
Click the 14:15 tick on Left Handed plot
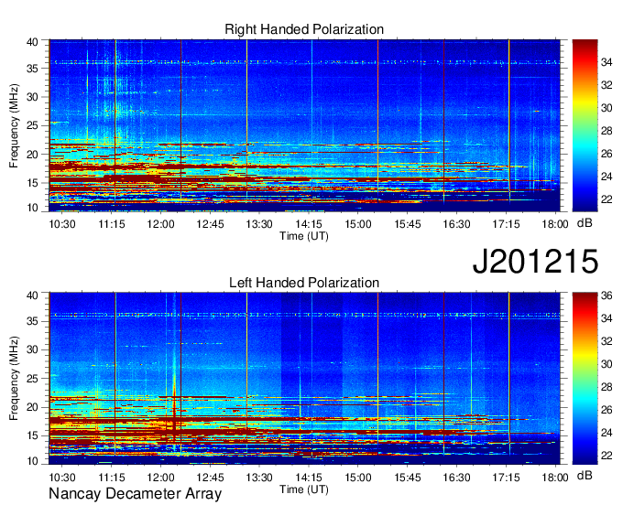tap(309, 478)
